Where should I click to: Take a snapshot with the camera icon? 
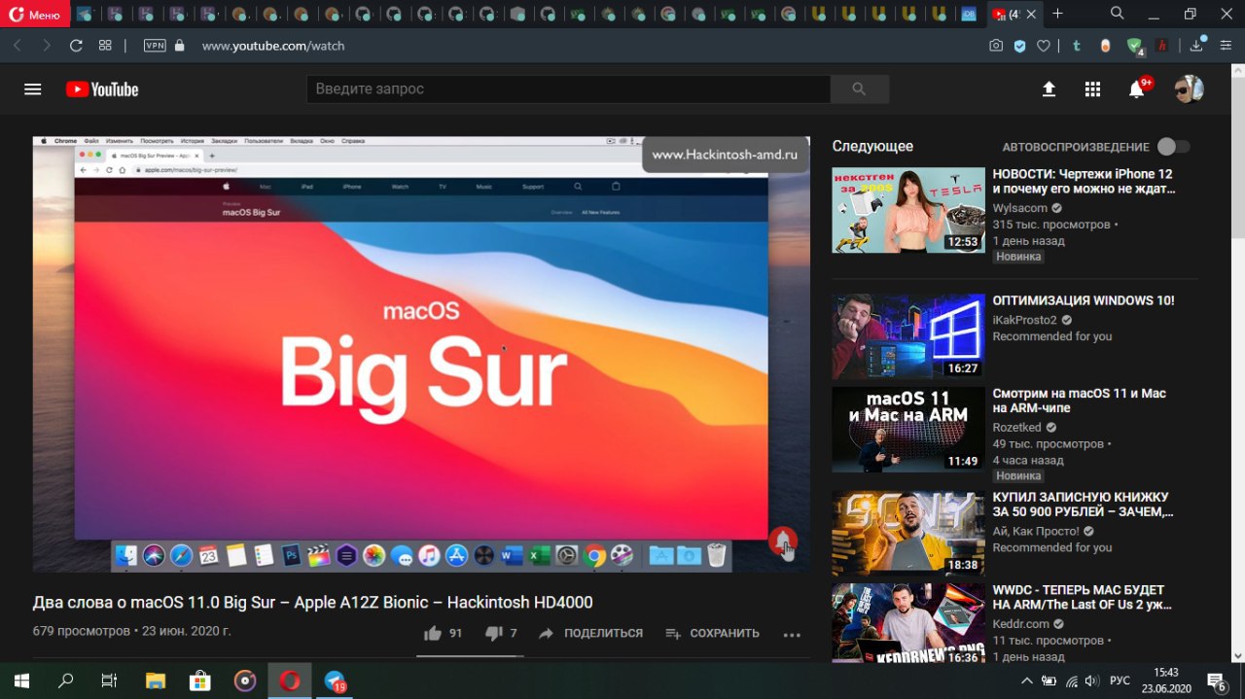[x=996, y=46]
